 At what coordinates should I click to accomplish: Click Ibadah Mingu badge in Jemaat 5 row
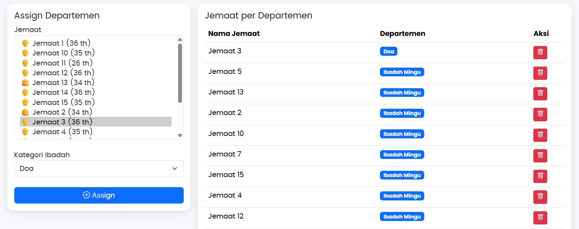point(402,72)
